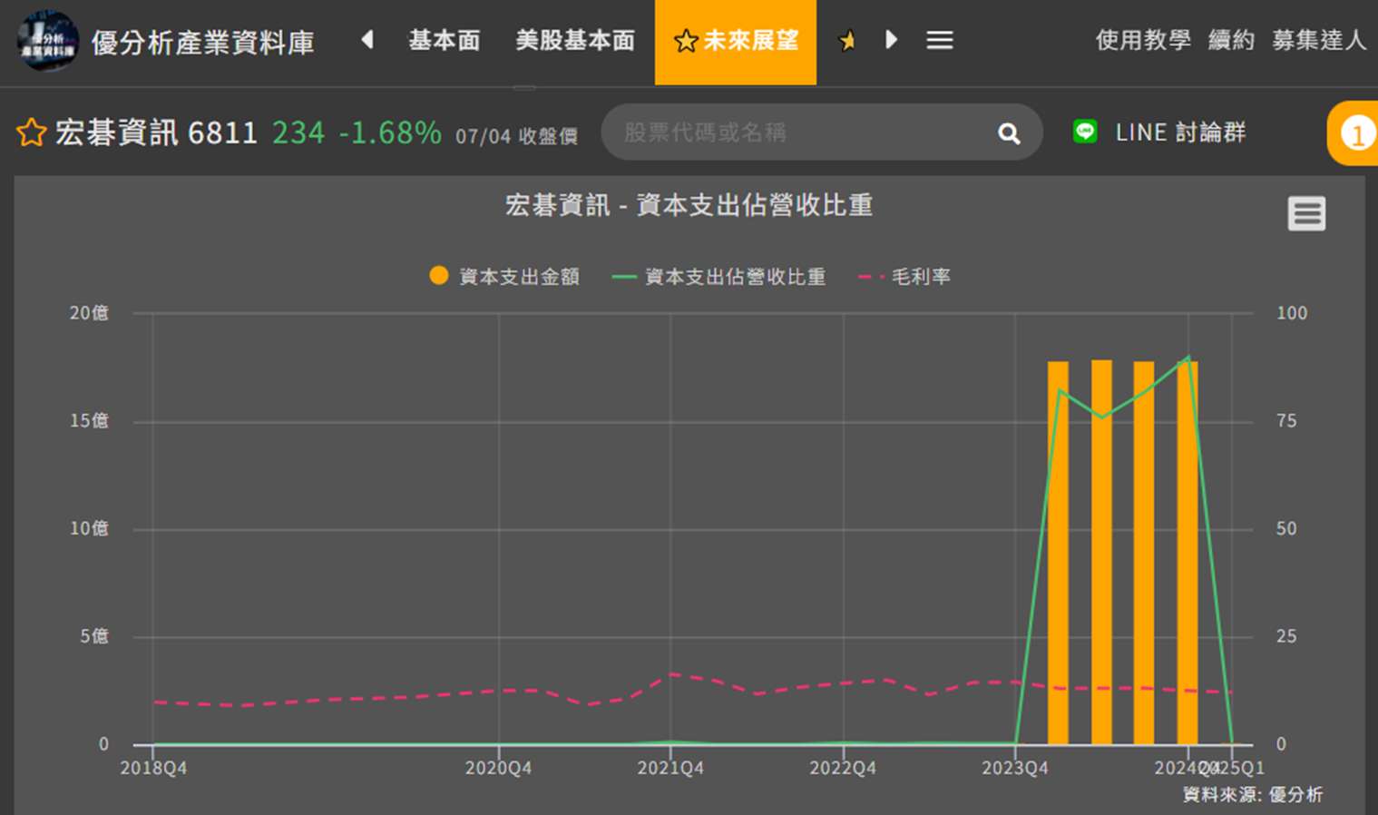Click the 07/04 收盤價 label

point(516,136)
